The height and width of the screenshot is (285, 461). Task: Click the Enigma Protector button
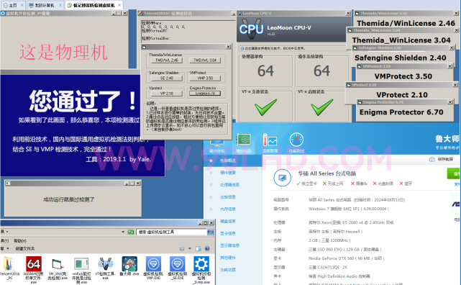(205, 94)
